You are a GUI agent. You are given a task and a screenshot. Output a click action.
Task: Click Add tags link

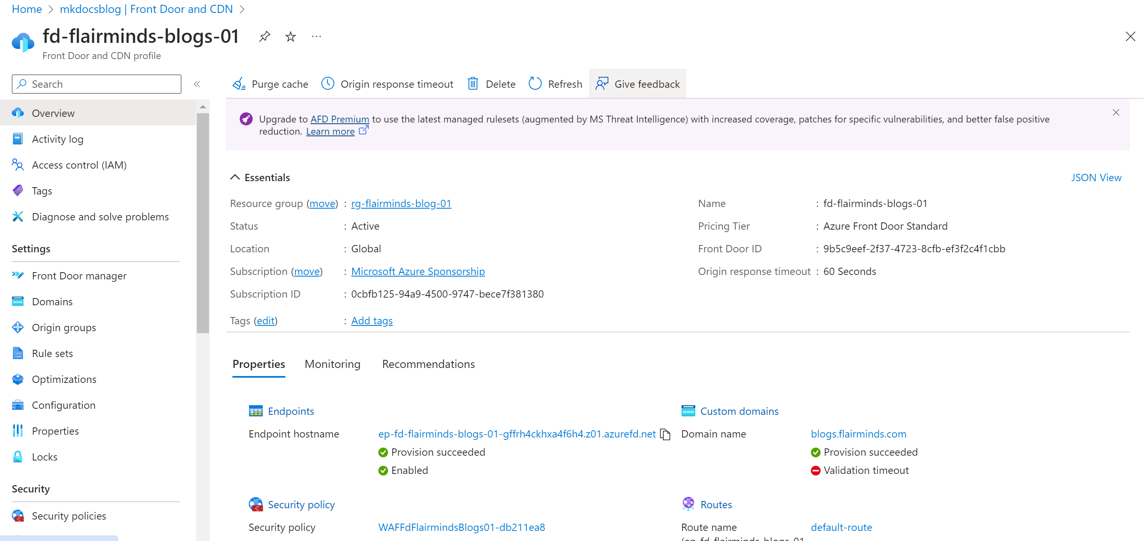coord(371,321)
